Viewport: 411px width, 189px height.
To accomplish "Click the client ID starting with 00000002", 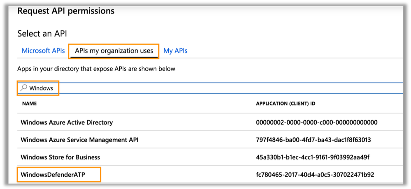I will (316, 122).
